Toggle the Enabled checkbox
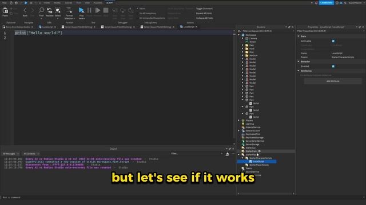 coord(333,66)
